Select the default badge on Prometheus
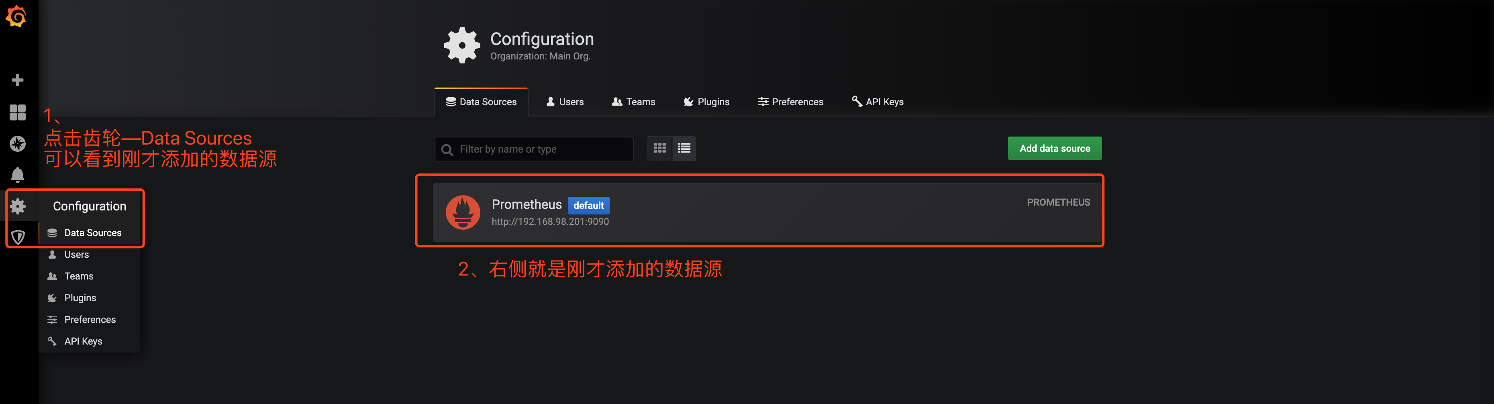Screen dimensions: 1494x404 tap(589, 205)
